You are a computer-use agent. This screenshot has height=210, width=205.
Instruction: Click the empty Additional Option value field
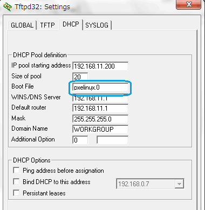[x=112, y=140]
